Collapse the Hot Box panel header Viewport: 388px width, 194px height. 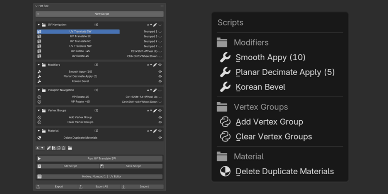tap(36, 6)
